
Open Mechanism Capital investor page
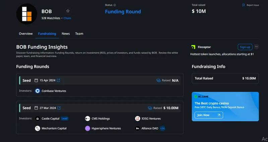point(54,128)
